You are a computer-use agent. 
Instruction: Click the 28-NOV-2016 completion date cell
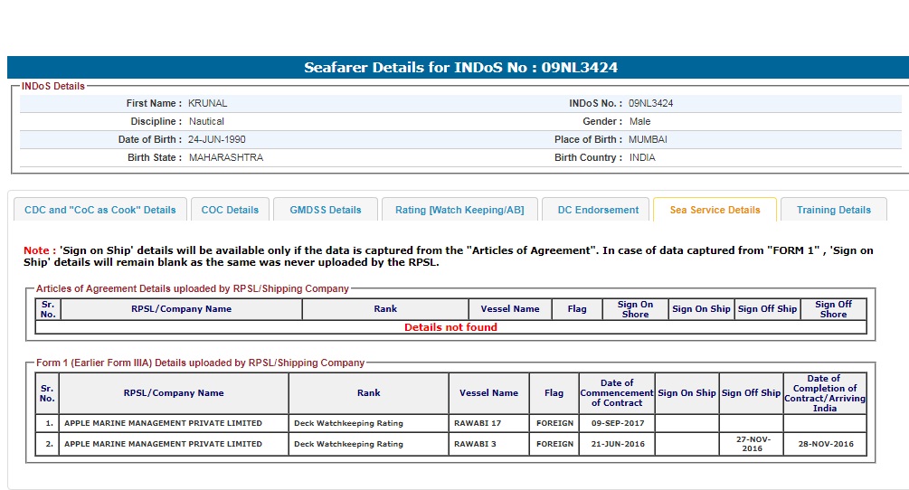(824, 444)
